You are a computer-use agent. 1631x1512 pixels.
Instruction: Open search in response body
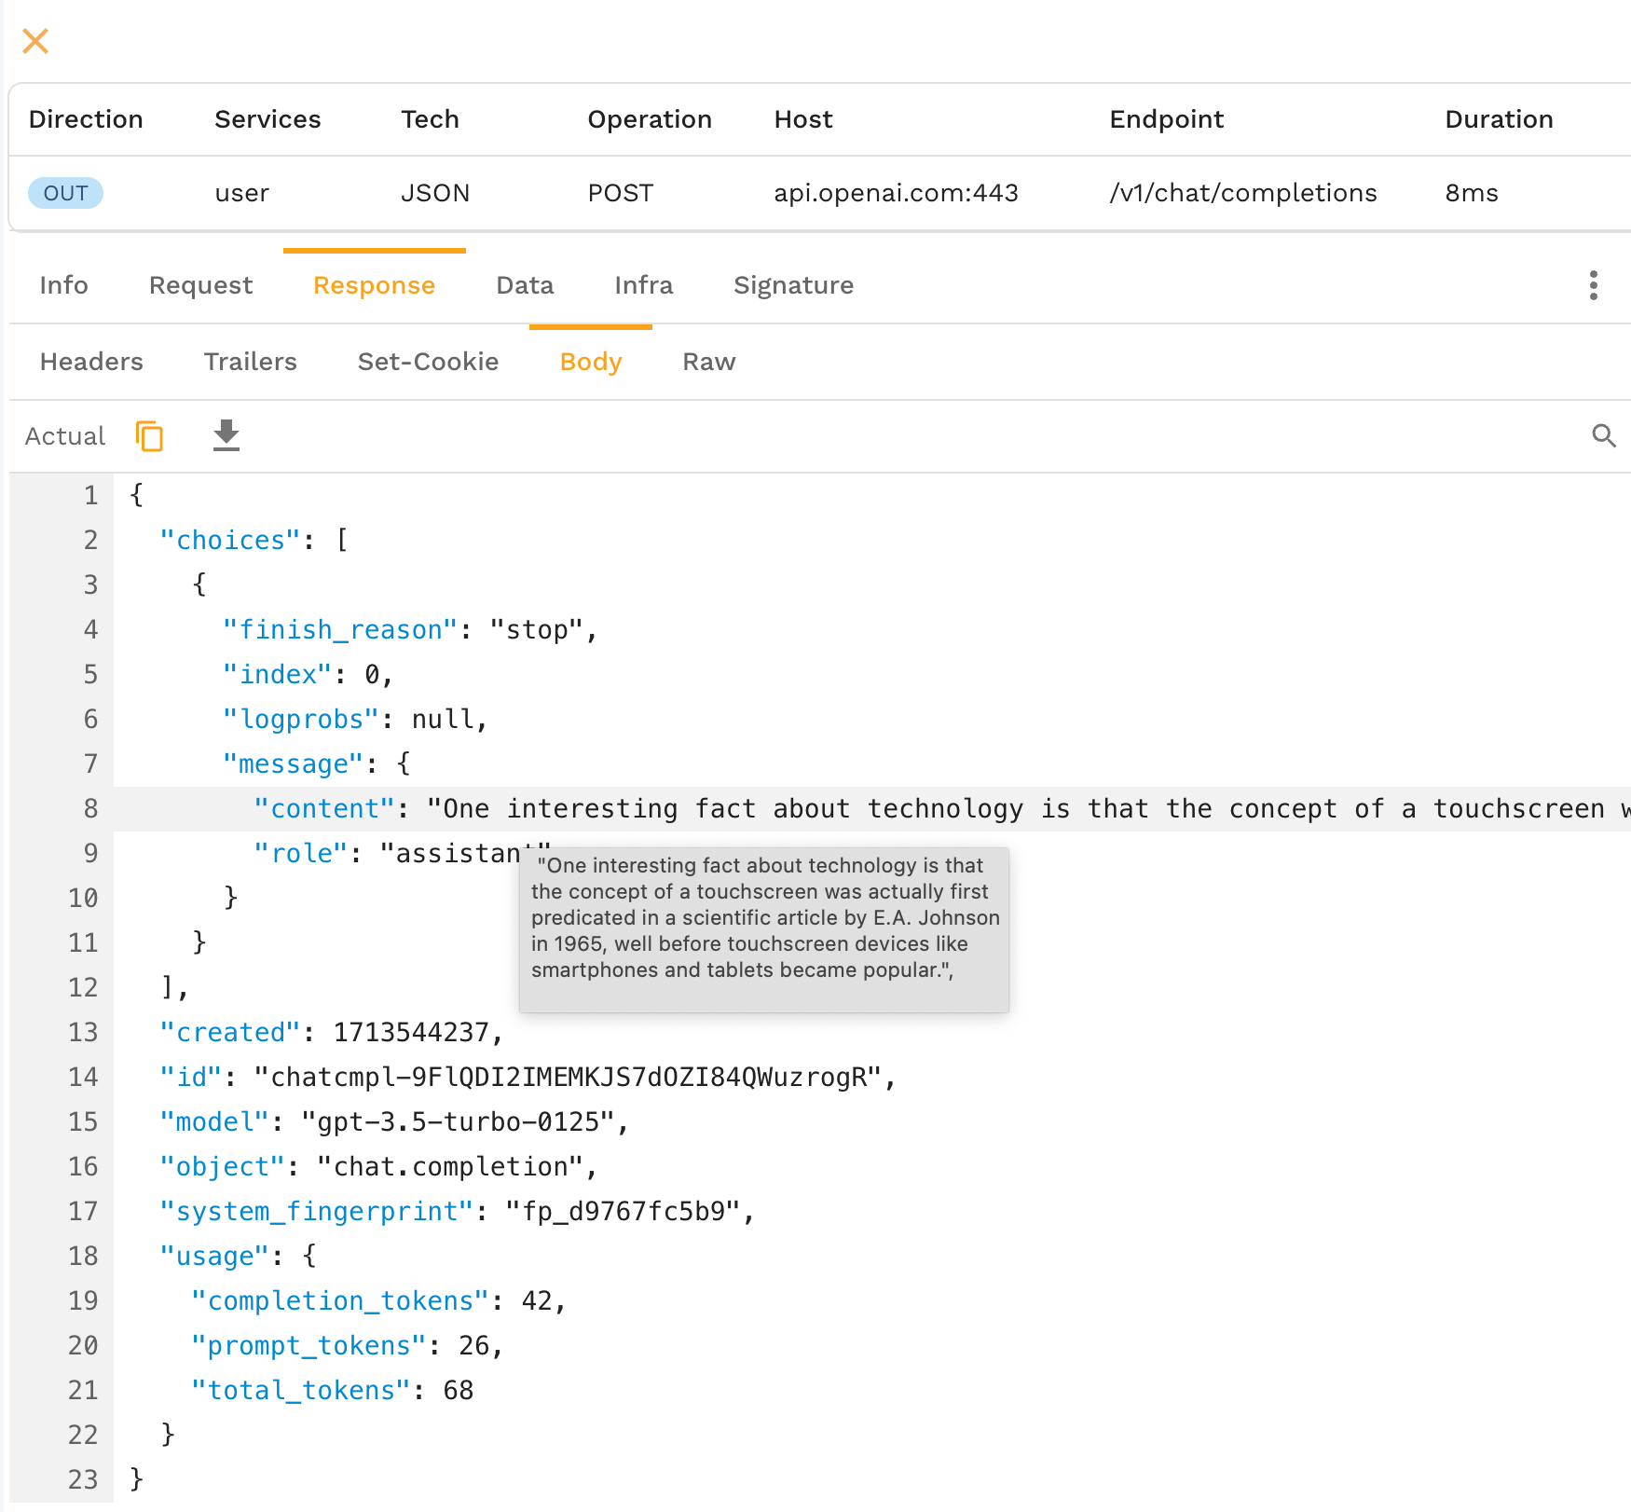[1603, 435]
